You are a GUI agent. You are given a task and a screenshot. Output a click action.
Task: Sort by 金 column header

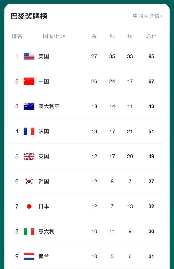pos(94,36)
